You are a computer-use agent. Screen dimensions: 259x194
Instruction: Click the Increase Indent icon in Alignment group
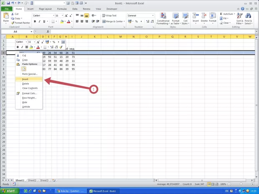pyautogui.click(x=98, y=21)
